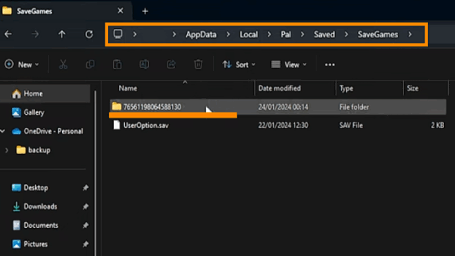The image size is (455, 256).
Task: Click the Paste clipboard icon
Action: [x=117, y=64]
